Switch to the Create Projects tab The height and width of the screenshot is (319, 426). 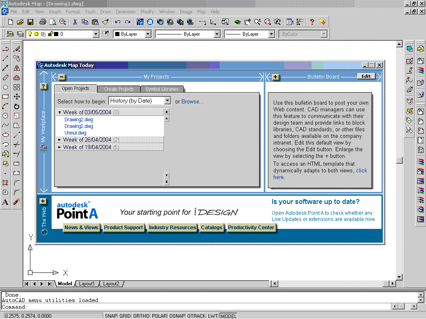[119, 89]
